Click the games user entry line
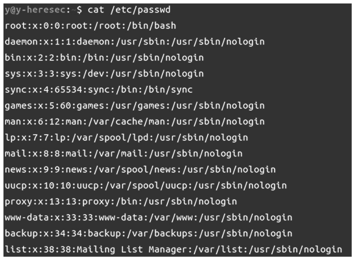Screen dimensions: 353x258 pyautogui.click(x=134, y=106)
